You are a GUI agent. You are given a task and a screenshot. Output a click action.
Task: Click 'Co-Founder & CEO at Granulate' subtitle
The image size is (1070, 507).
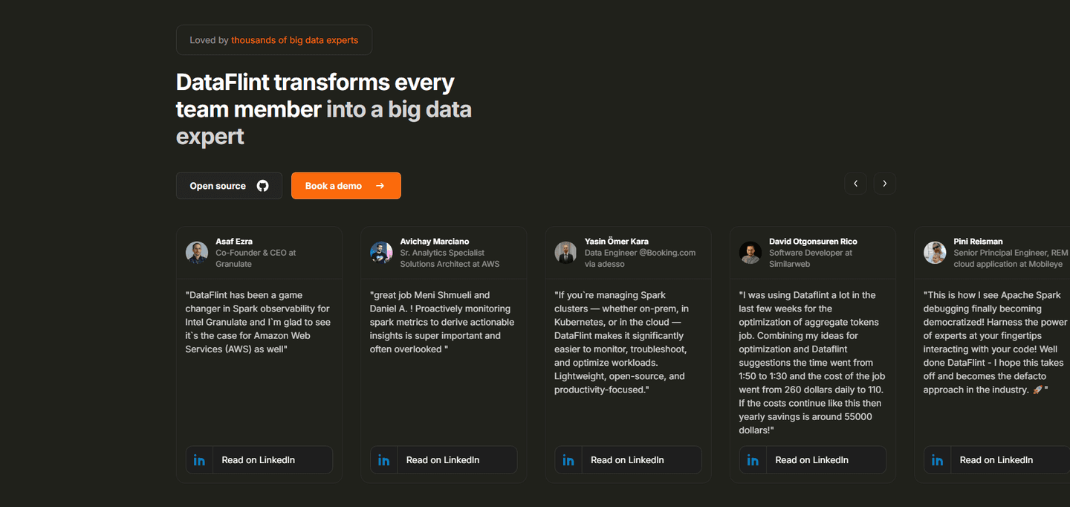pos(256,258)
